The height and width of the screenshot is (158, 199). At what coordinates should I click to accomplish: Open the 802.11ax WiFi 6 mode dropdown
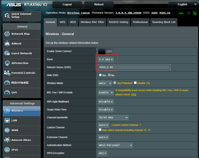pyautogui.click(x=106, y=93)
